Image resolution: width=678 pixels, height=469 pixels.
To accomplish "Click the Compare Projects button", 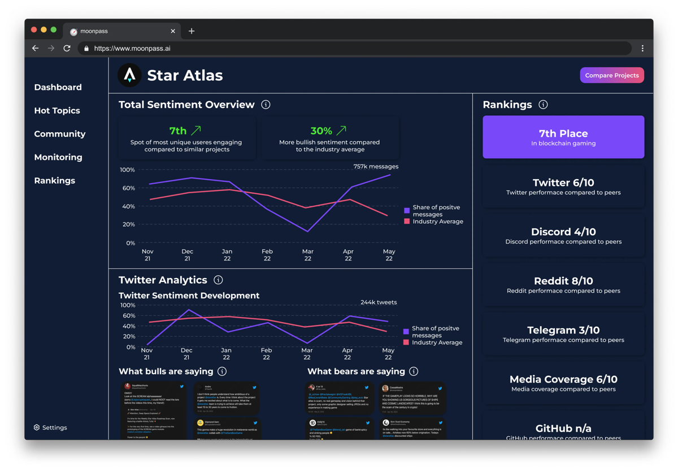I will 612,75.
